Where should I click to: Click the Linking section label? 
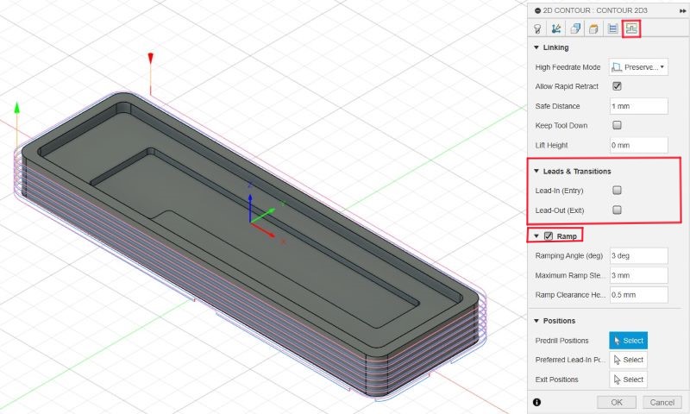click(555, 47)
